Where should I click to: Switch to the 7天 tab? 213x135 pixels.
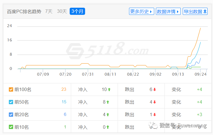(49, 11)
